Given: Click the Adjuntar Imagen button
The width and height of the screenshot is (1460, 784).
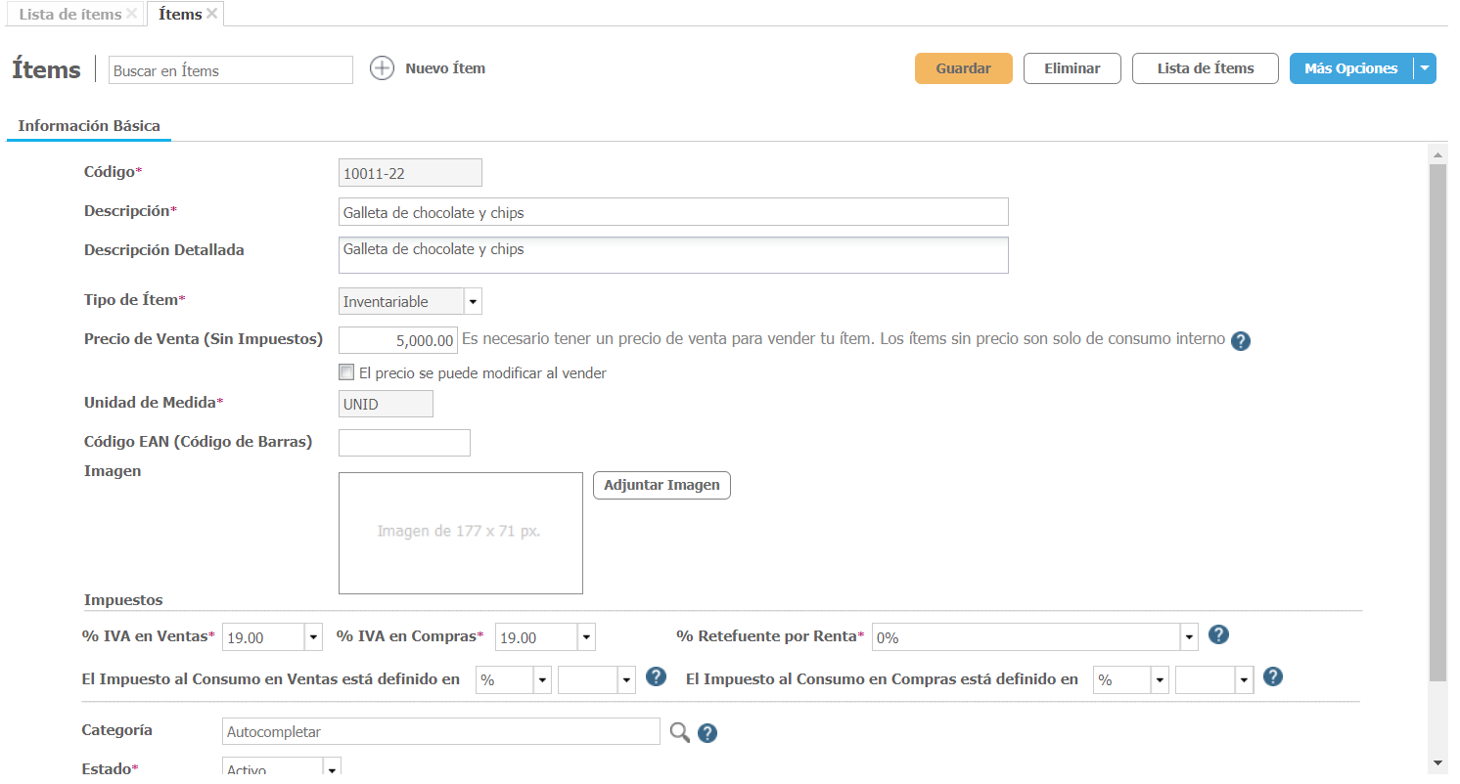Looking at the screenshot, I should point(662,485).
